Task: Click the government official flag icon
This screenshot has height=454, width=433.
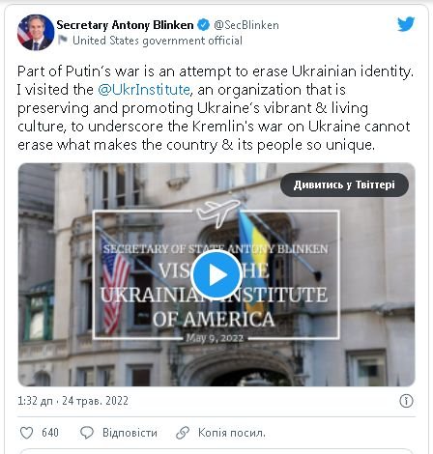Action: tap(63, 41)
